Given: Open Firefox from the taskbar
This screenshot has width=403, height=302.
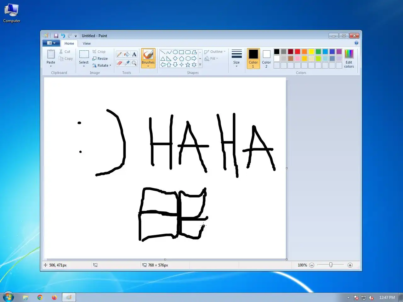Looking at the screenshot, I should pyautogui.click(x=54, y=297).
